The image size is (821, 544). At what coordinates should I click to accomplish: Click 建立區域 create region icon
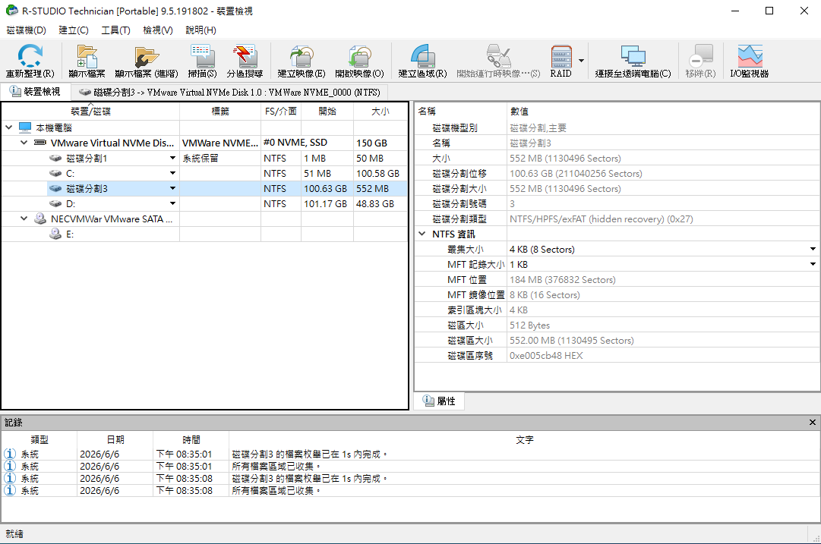click(x=422, y=56)
